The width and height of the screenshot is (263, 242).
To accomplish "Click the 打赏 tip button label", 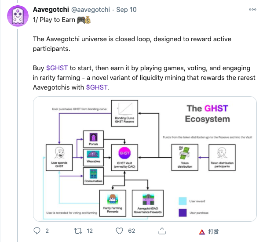I will (213, 232).
